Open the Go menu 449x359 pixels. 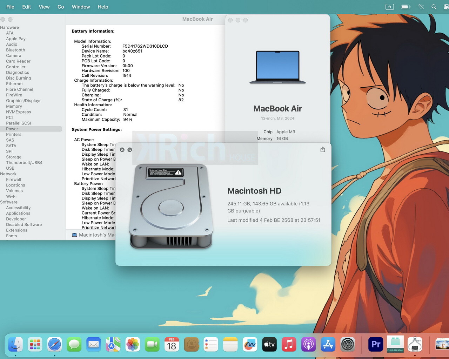click(61, 7)
